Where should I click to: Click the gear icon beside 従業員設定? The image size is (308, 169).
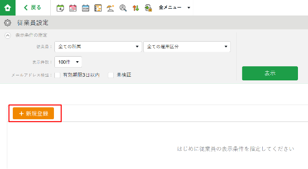click(7, 23)
